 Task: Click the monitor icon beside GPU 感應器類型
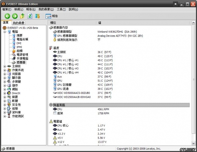point(55,36)
